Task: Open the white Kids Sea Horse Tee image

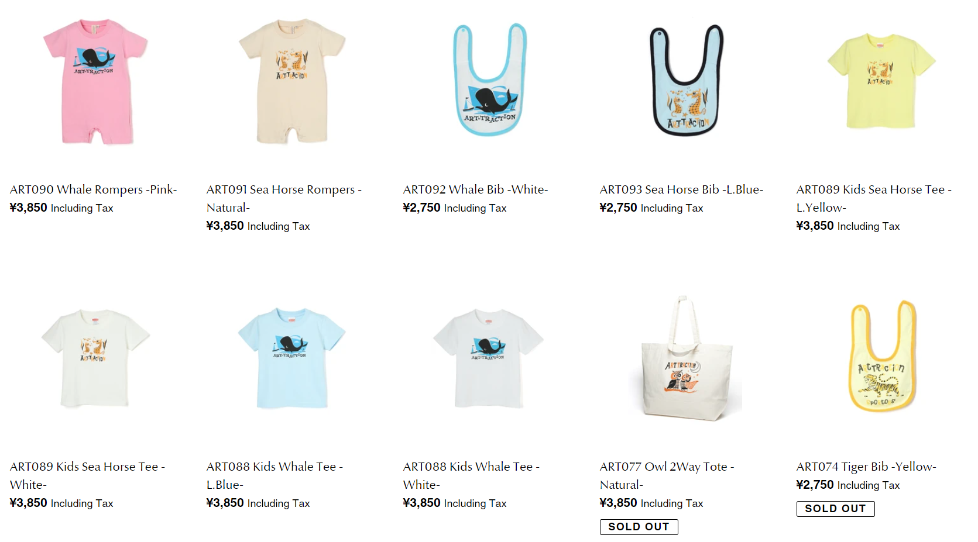Action: coord(95,358)
